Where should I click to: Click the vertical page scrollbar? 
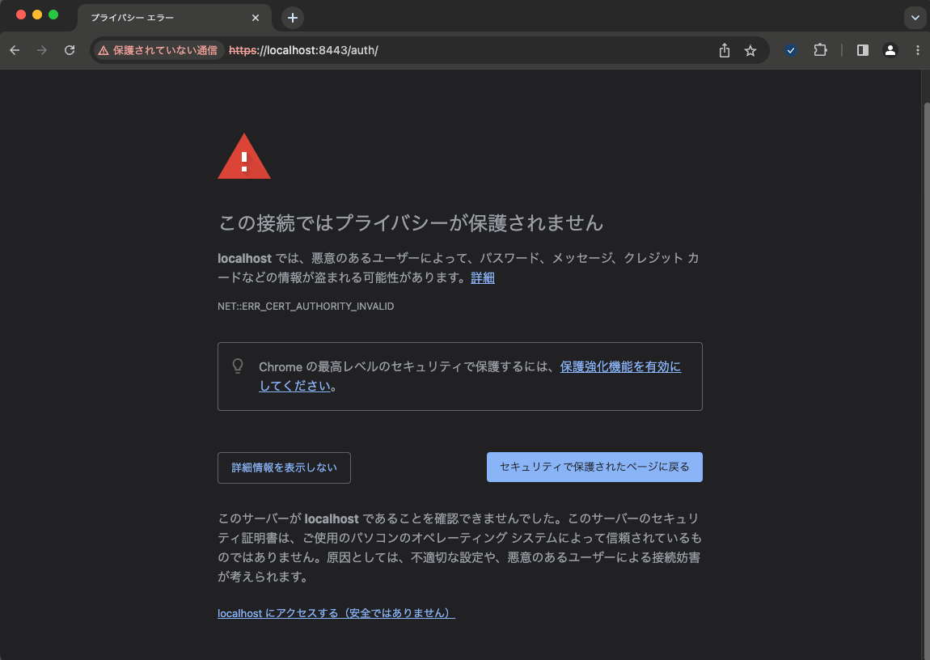pos(926,379)
